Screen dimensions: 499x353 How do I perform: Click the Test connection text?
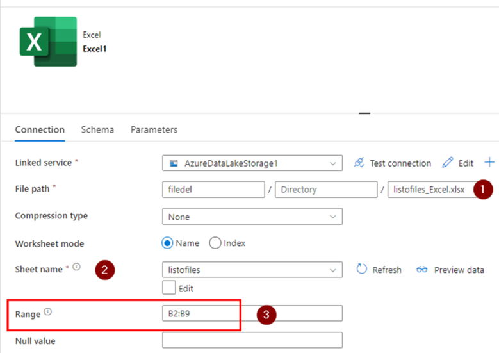tap(400, 163)
